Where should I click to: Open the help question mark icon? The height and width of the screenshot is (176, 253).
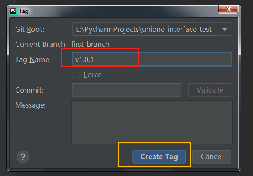click(x=23, y=157)
